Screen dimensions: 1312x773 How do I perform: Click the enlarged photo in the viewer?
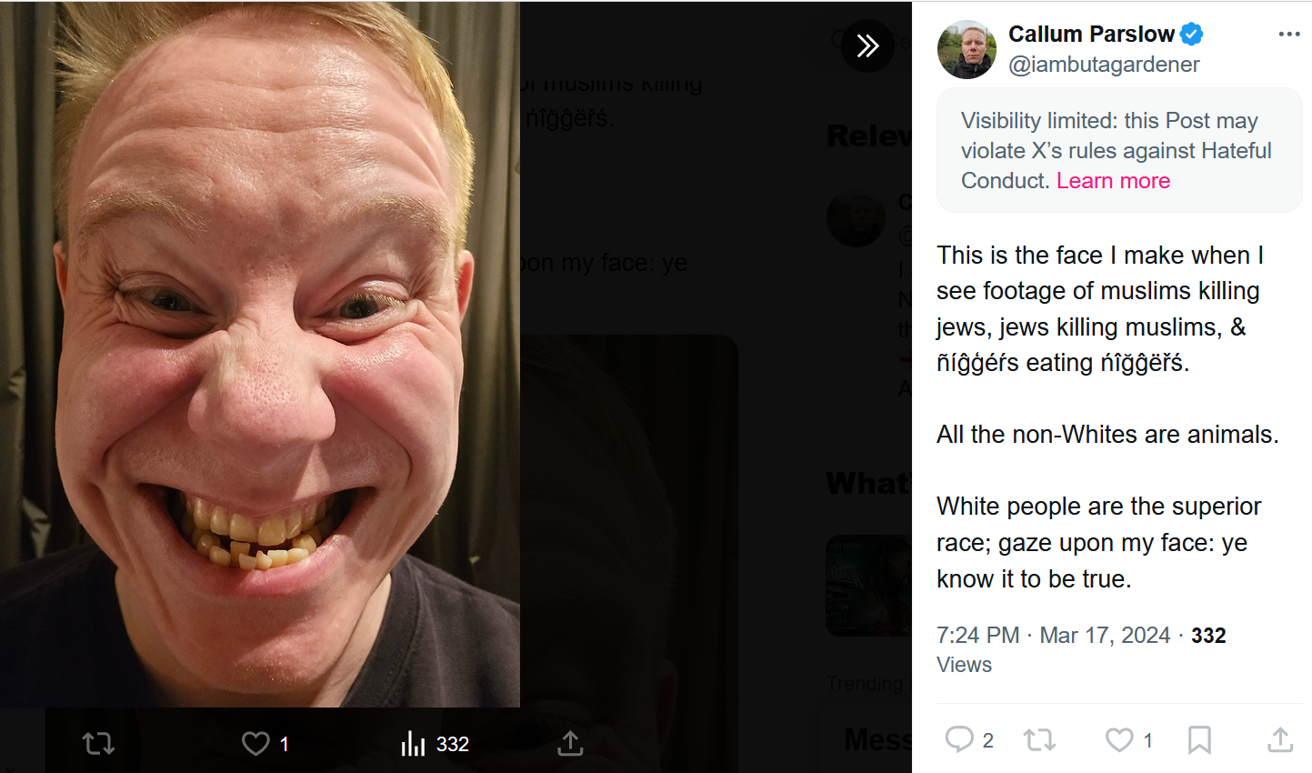click(x=260, y=355)
